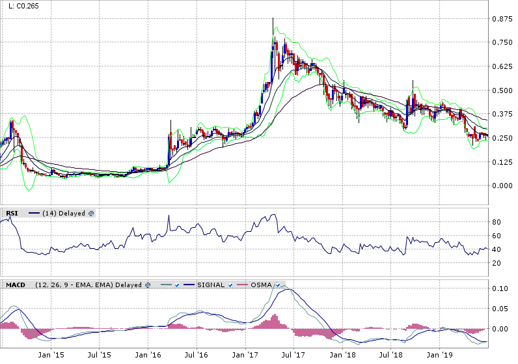Click the RSI panel title
This screenshot has height=364, width=518.
tap(12, 214)
